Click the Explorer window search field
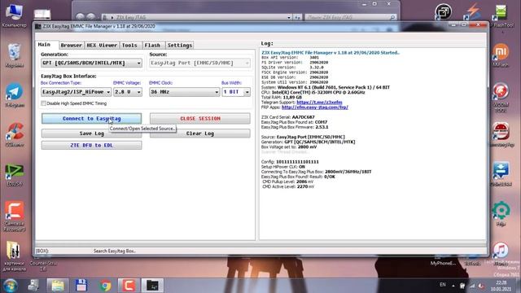Viewport: 521px width, 293px height. point(351,17)
